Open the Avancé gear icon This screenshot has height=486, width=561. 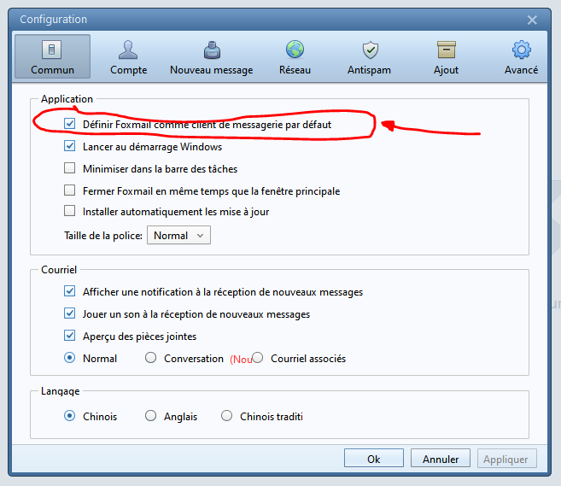521,50
